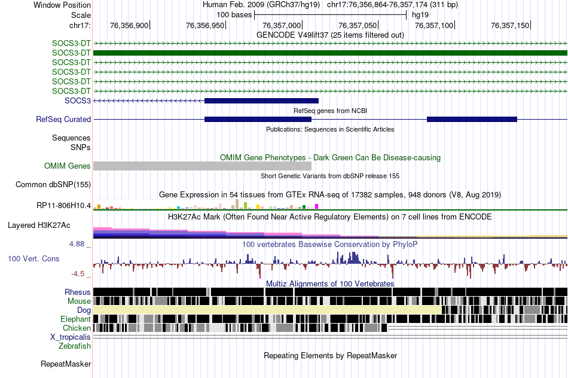Screen dimensions: 568x378
Task: Click the Chicken alignment label
Action: click(x=77, y=328)
